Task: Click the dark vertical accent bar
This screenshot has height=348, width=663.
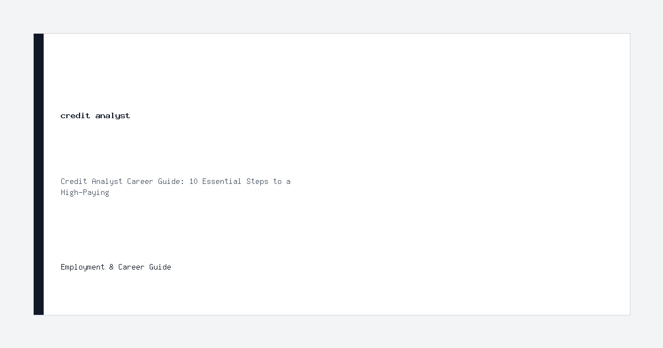Action: (39, 174)
